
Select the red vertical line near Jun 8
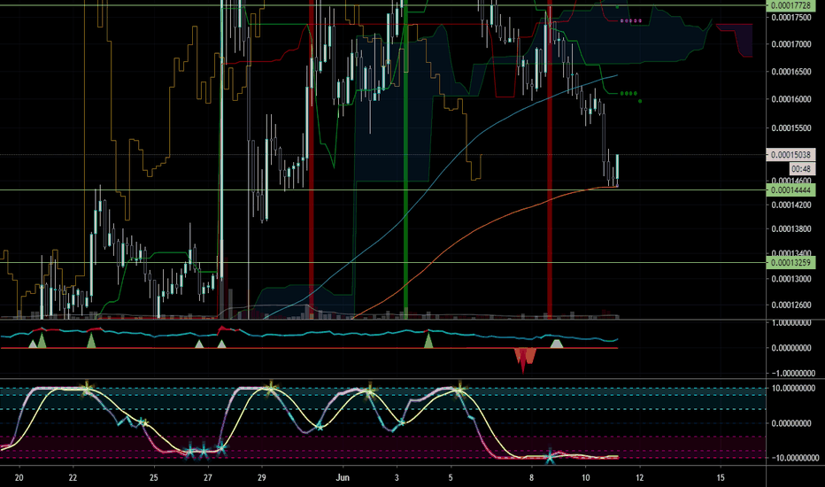(x=550, y=158)
